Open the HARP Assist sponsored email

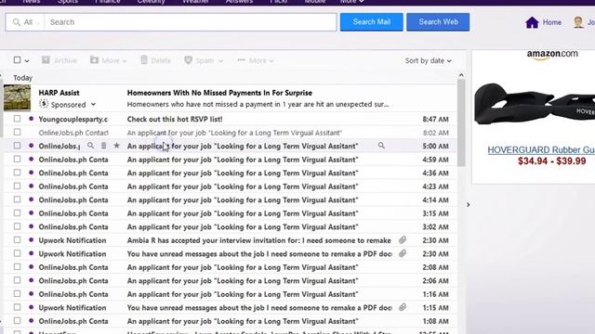(x=230, y=98)
